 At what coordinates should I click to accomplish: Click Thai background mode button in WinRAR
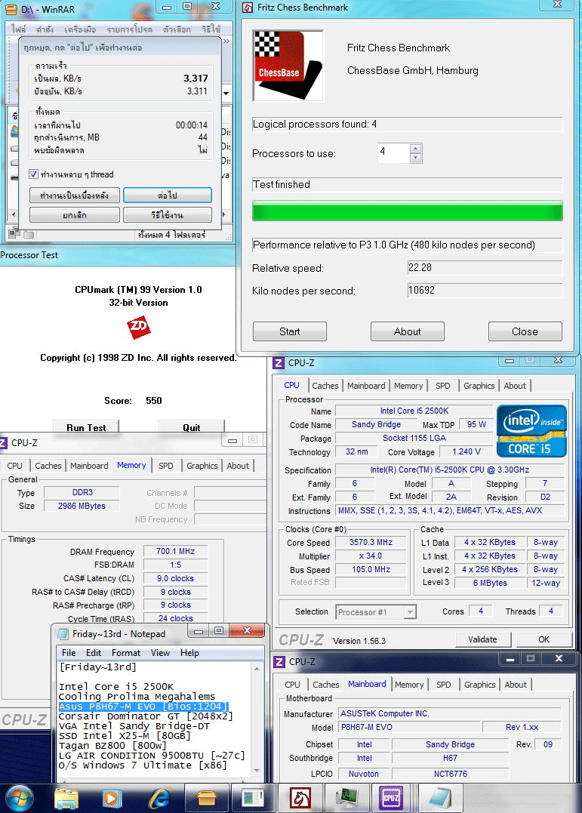click(75, 196)
